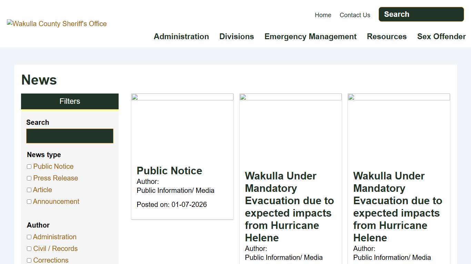This screenshot has width=471, height=264.
Task: Open the Contact Us page
Action: 355,15
